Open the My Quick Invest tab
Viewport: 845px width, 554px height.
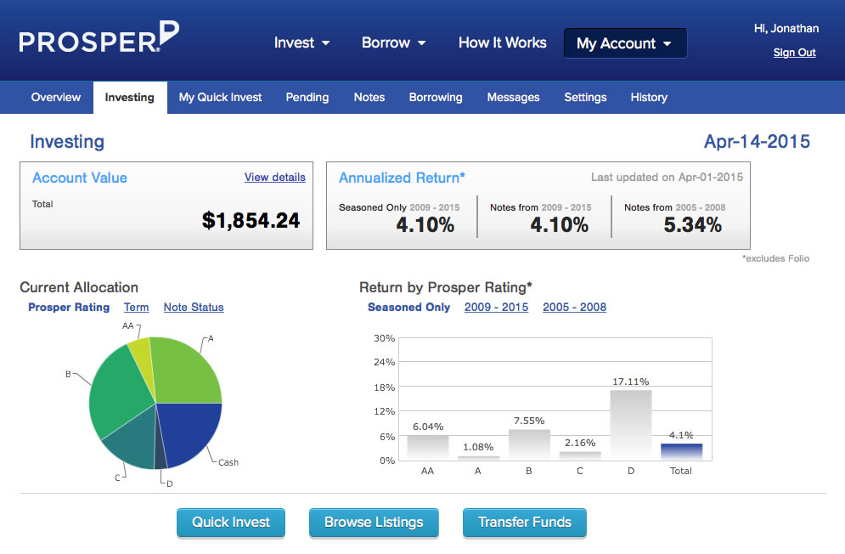[x=220, y=97]
